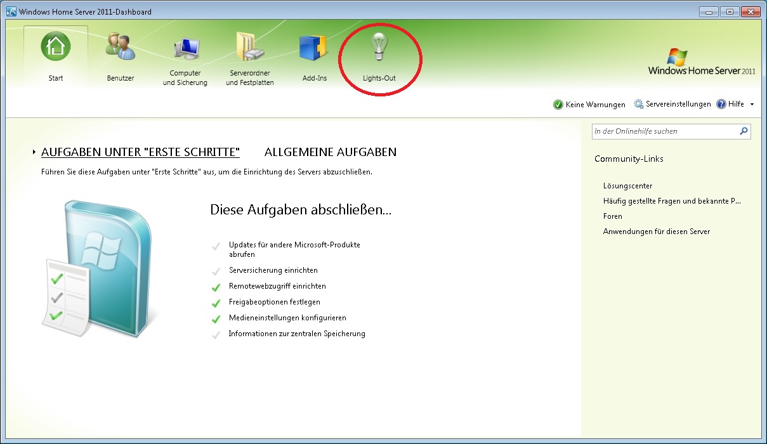Switch to Aufgaben unter "Erste Schritte" tab
Screen dimensions: 767x444
(140, 152)
